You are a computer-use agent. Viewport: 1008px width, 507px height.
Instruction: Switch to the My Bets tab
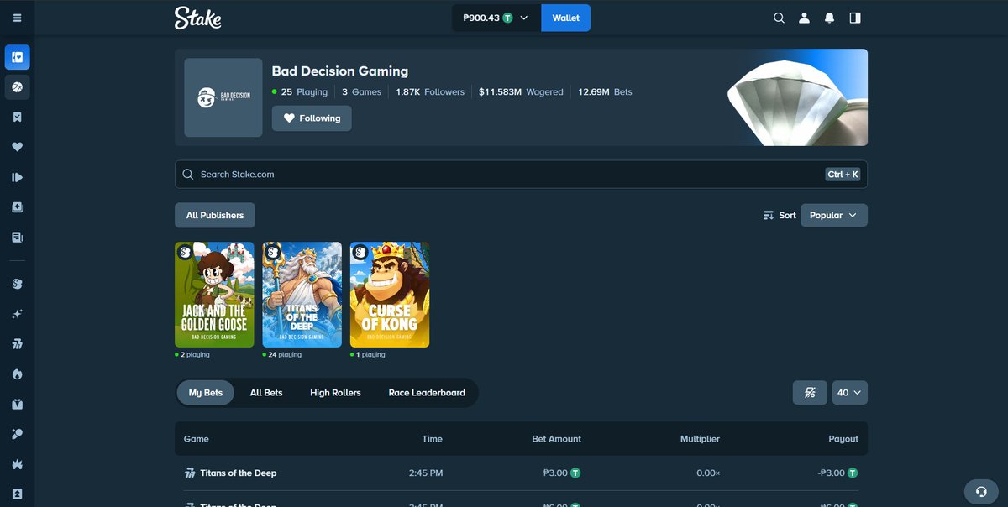pos(206,393)
